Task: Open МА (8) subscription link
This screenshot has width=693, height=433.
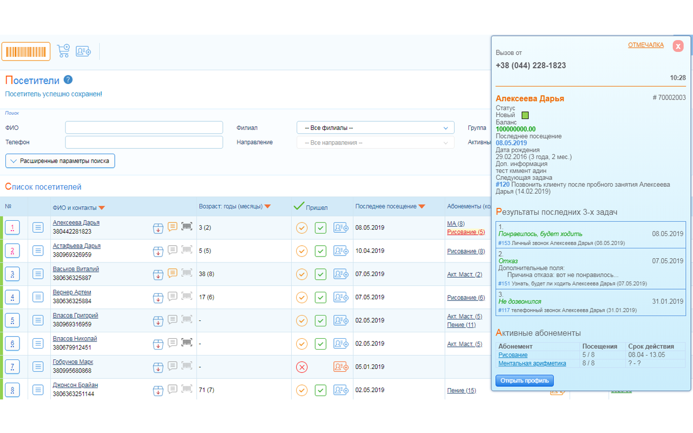Action: 456,224
